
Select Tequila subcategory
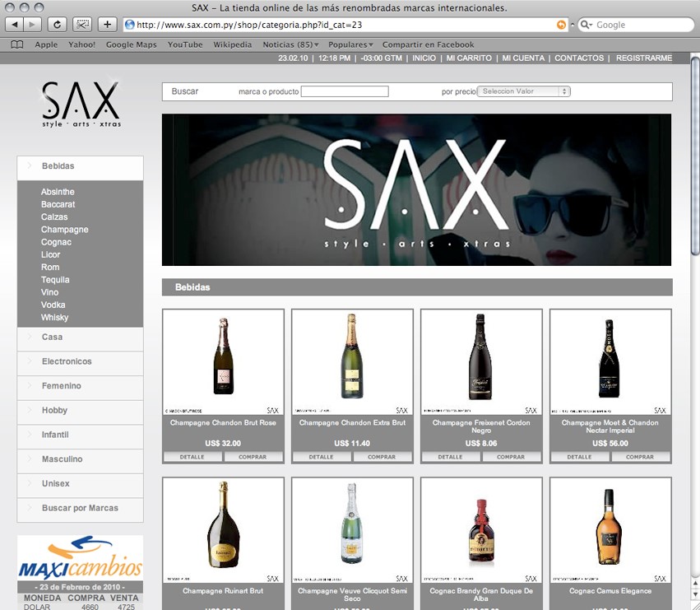[55, 280]
